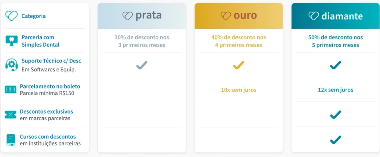Click the Simples Dental tooth monitor icon
The image size is (380, 157).
(x=12, y=41)
